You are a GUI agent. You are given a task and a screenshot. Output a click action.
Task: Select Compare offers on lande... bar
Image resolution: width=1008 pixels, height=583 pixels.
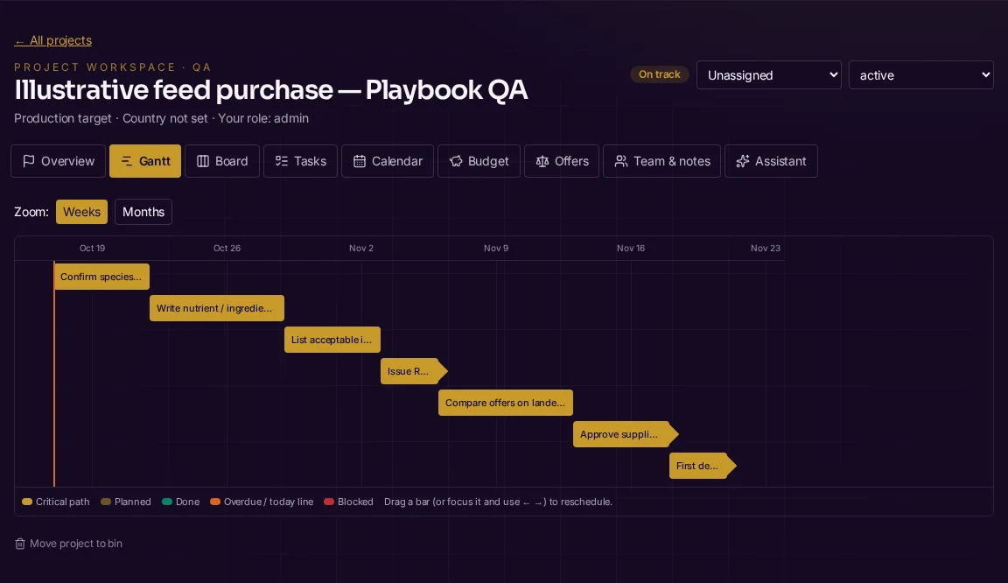(505, 403)
